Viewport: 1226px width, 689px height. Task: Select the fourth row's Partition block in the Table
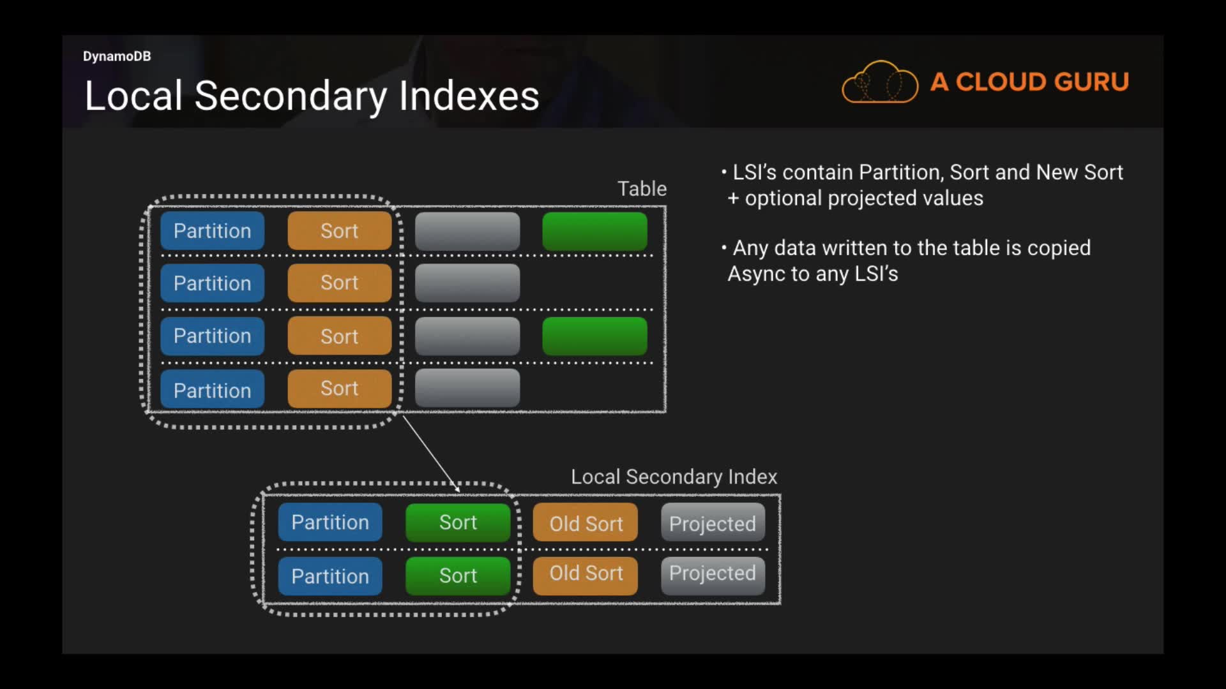[212, 390]
